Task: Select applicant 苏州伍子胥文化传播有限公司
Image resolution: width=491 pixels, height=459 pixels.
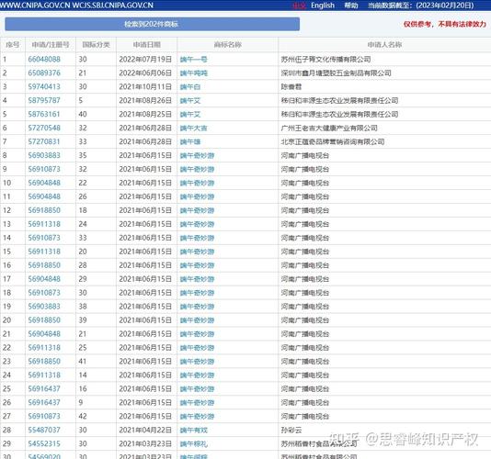Action: coord(325,59)
